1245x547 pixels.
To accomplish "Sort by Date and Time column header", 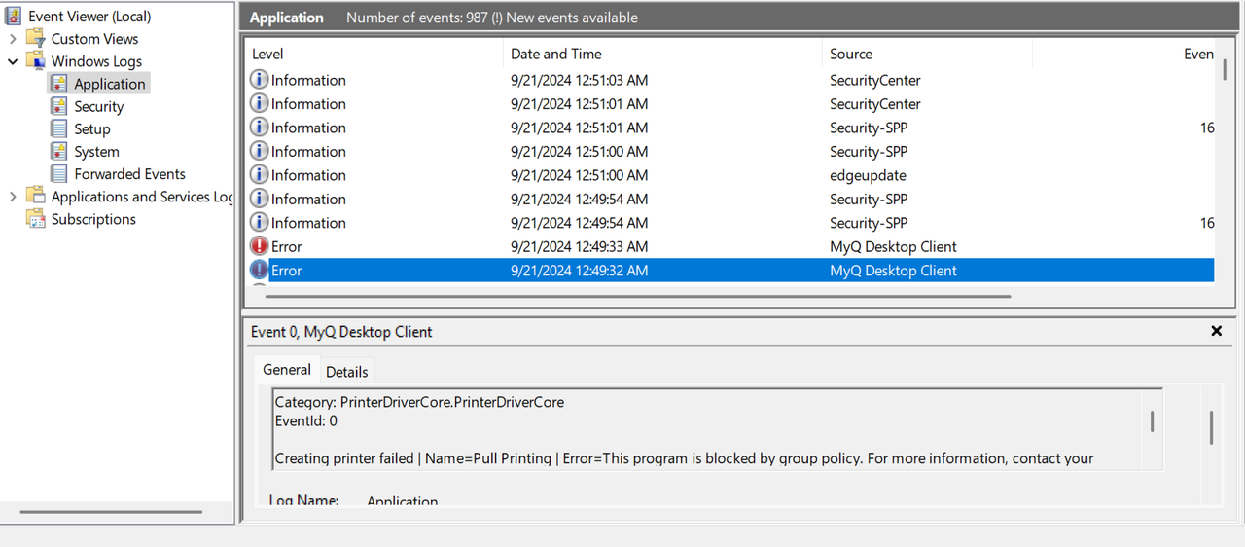I will 556,55.
